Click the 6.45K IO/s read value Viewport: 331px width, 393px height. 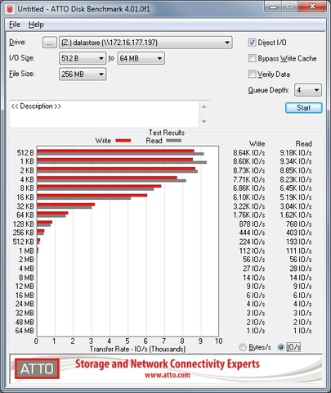click(x=296, y=188)
